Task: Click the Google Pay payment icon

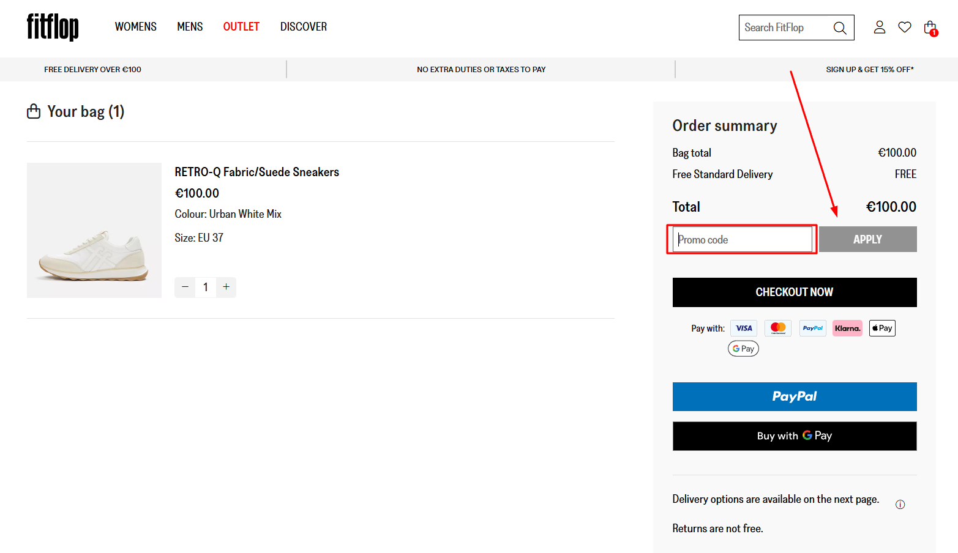Action: point(743,348)
